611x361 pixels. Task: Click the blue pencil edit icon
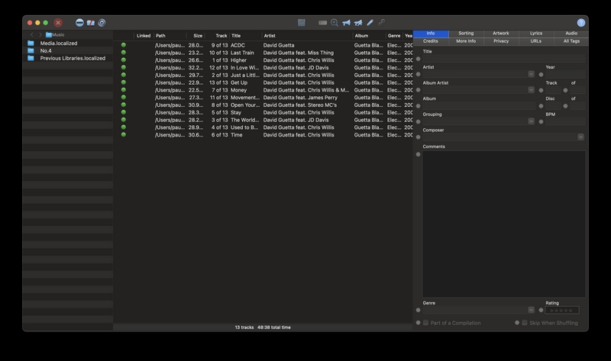(x=370, y=23)
